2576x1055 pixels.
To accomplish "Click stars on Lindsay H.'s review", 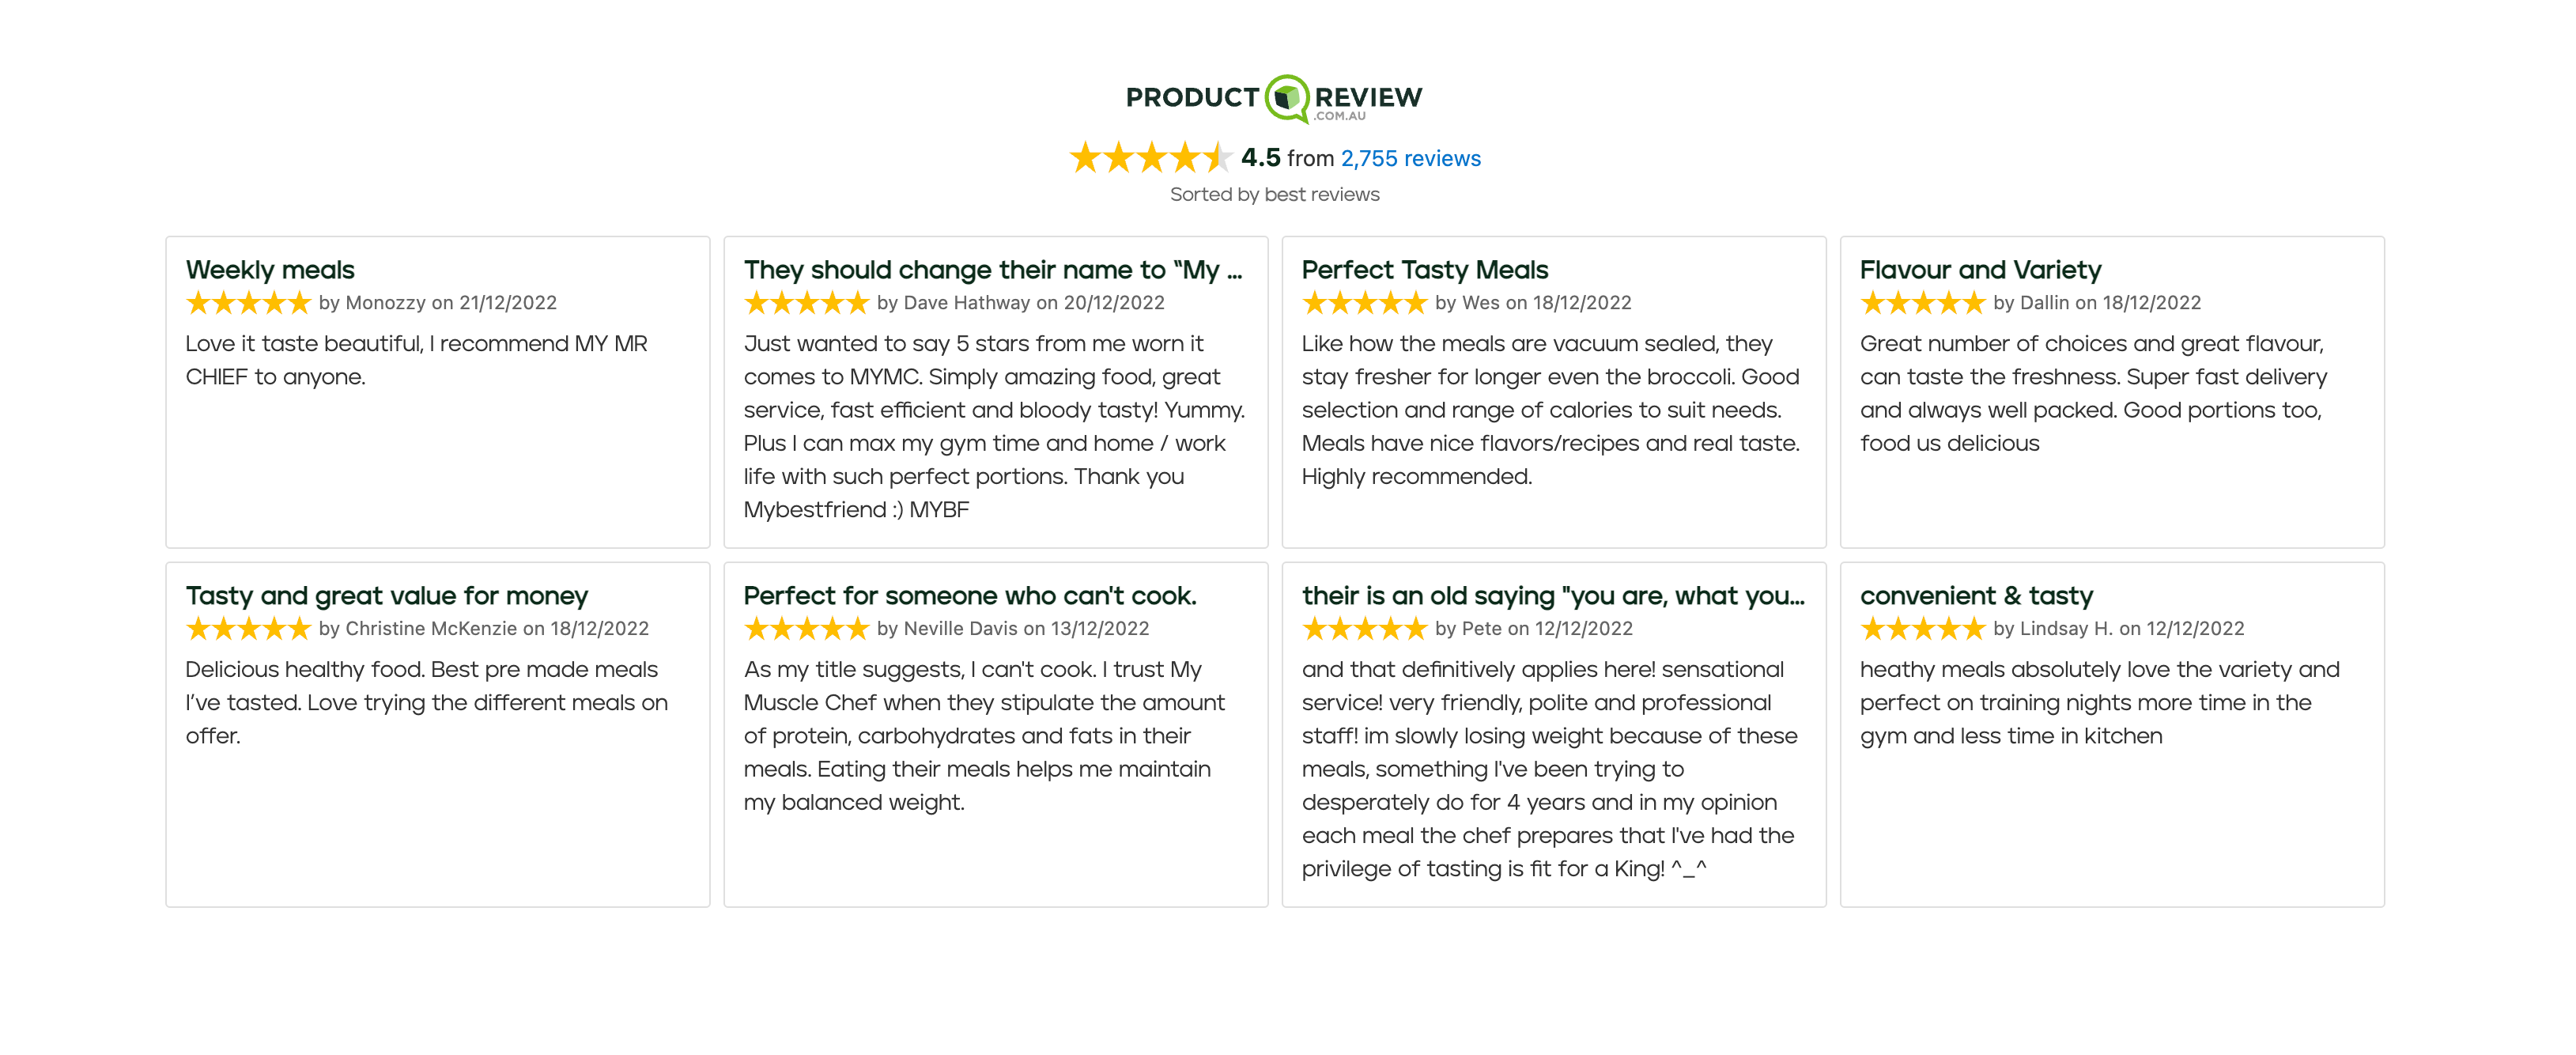I will click(x=1922, y=628).
